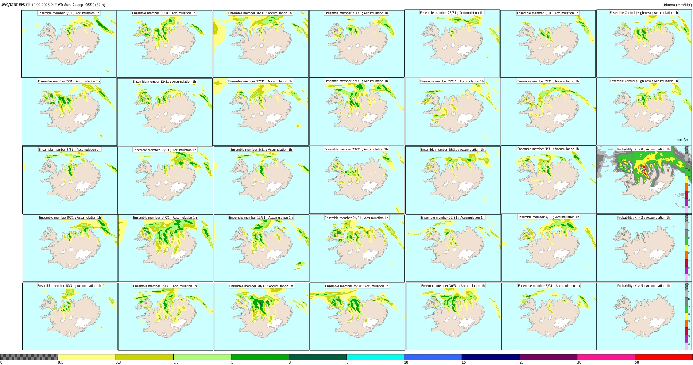
Task: Click the Ensemble member 21/31 map
Action: (357, 44)
